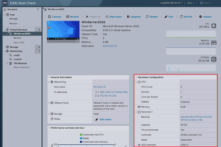Click the STORAGE database icon

(214, 59)
